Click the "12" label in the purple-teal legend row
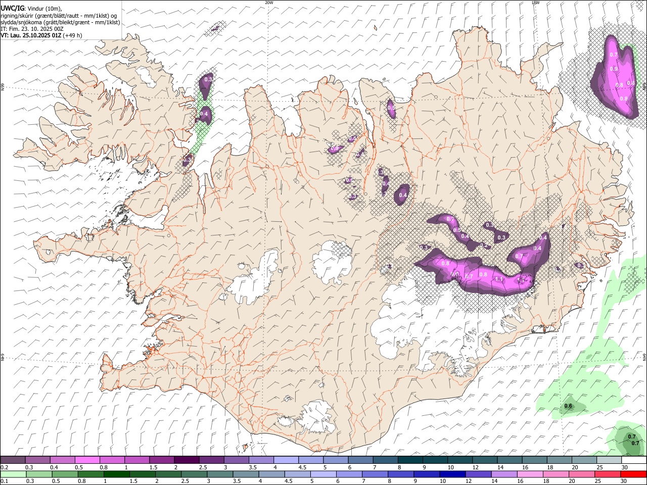Screen dimensions: 647x485 tap(476, 467)
